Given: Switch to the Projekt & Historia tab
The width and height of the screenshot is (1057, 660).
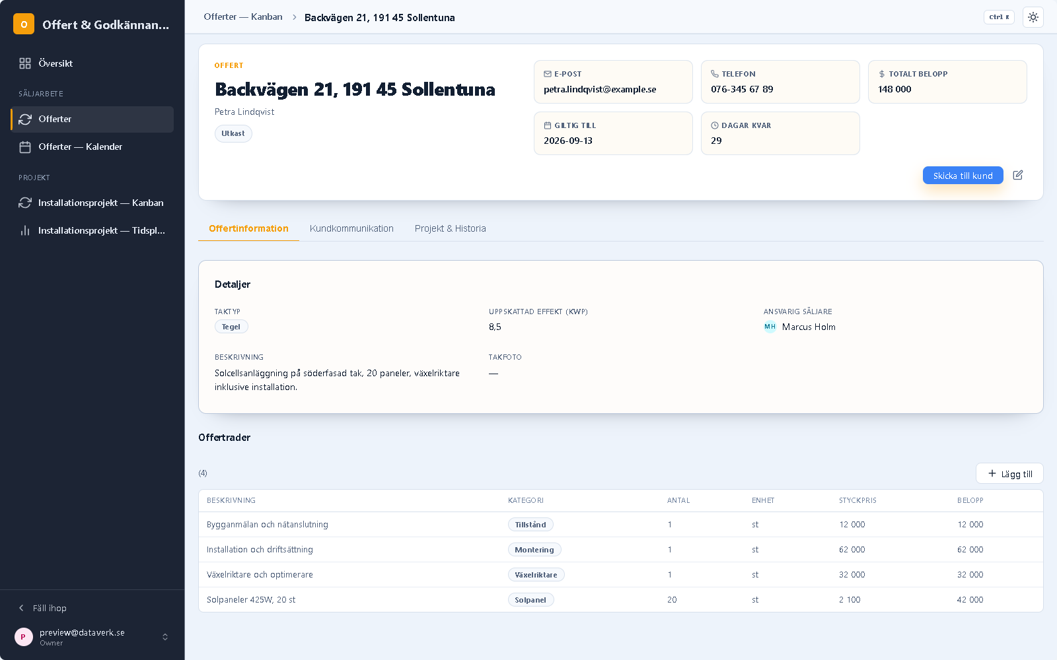Looking at the screenshot, I should 451,228.
